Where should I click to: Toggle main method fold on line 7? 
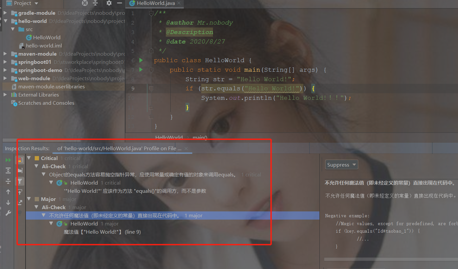pyautogui.click(x=151, y=70)
